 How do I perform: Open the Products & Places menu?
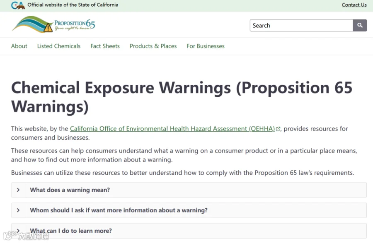pos(153,46)
